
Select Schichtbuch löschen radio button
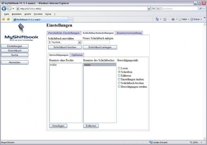(x=119, y=83)
